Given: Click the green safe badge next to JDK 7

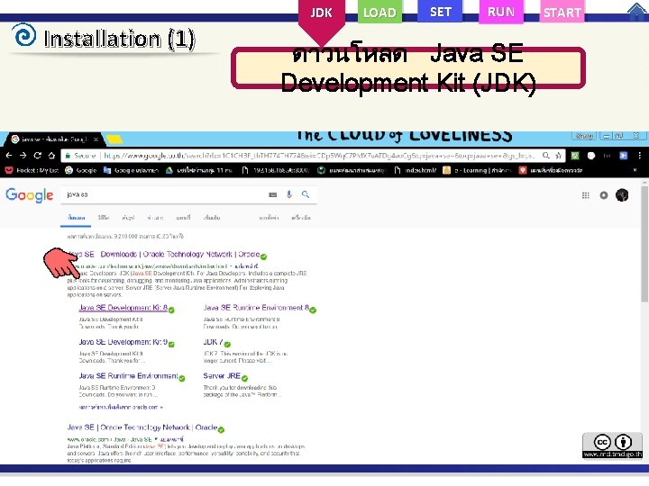Looking at the screenshot, I should [x=227, y=344].
